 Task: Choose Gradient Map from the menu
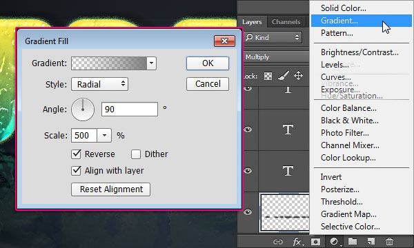tap(348, 214)
